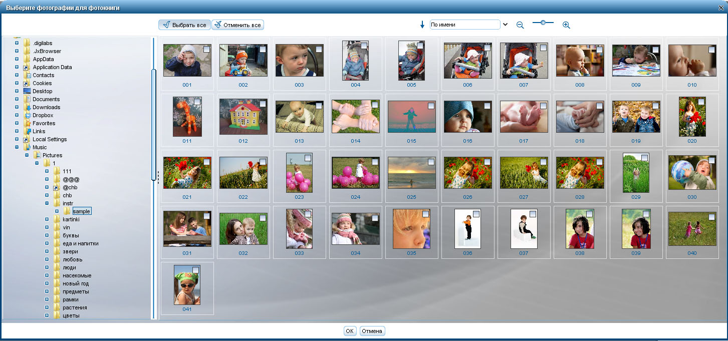Expand the sample folder node

(57, 211)
